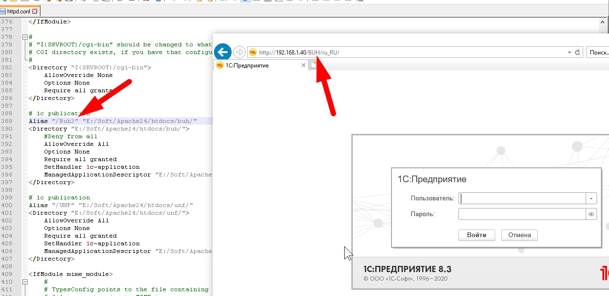609x296 pixels.
Task: Click the "© ООО «1С-Софт», 1996–2020" copyright text
Action: 406,278
